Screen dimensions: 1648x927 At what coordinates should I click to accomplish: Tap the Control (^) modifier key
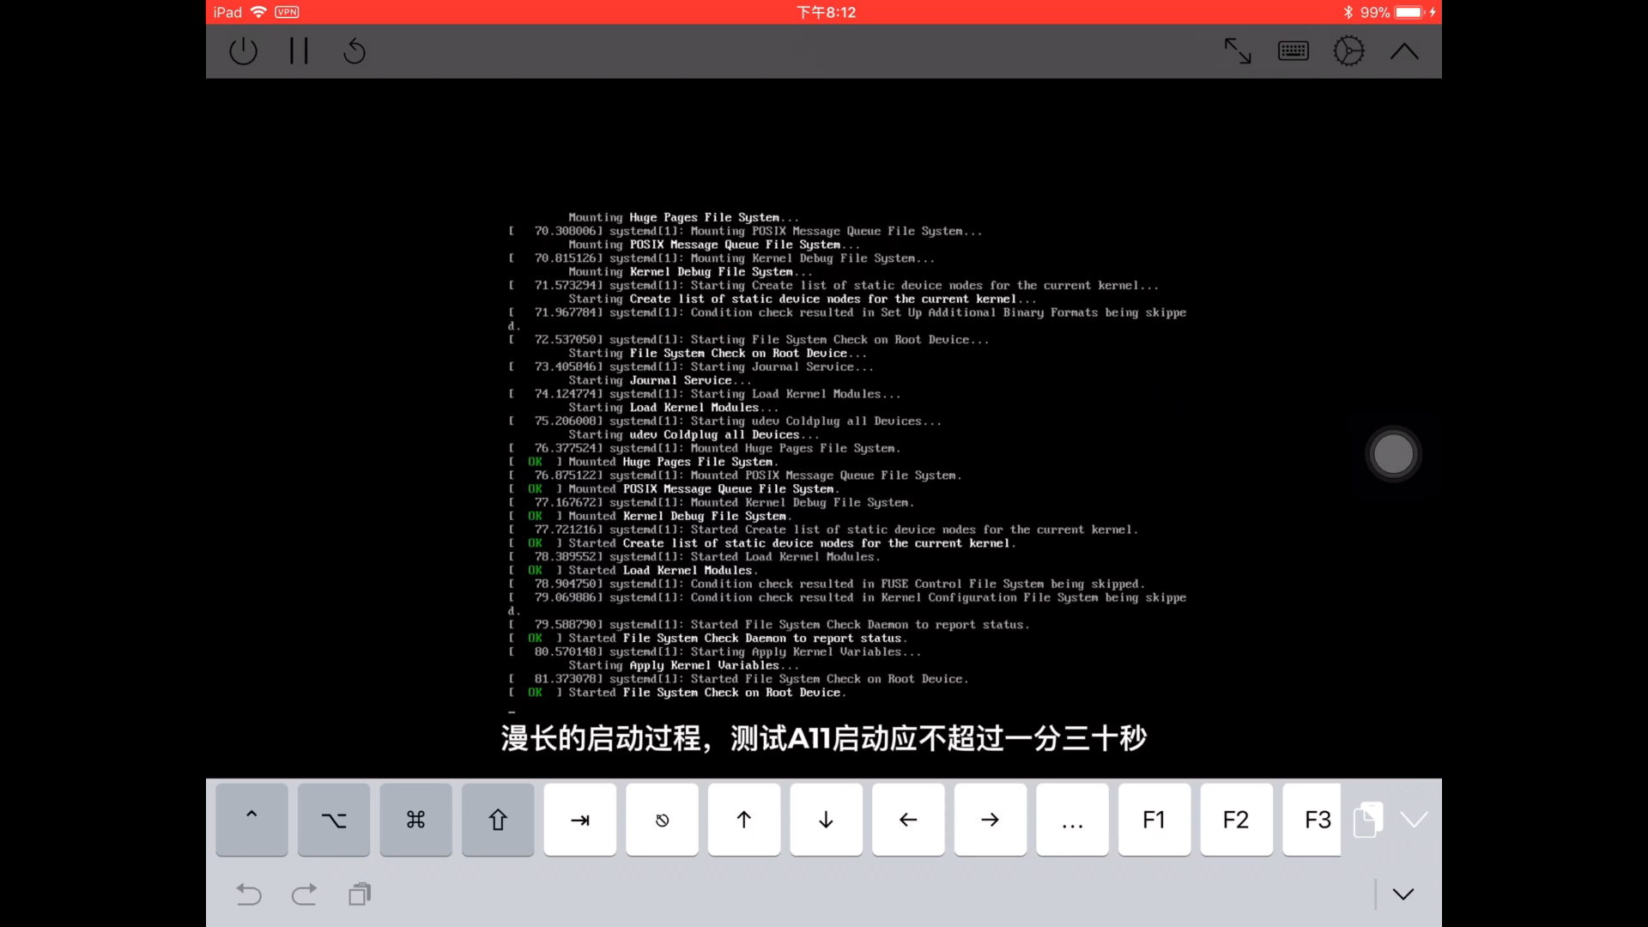tap(251, 820)
